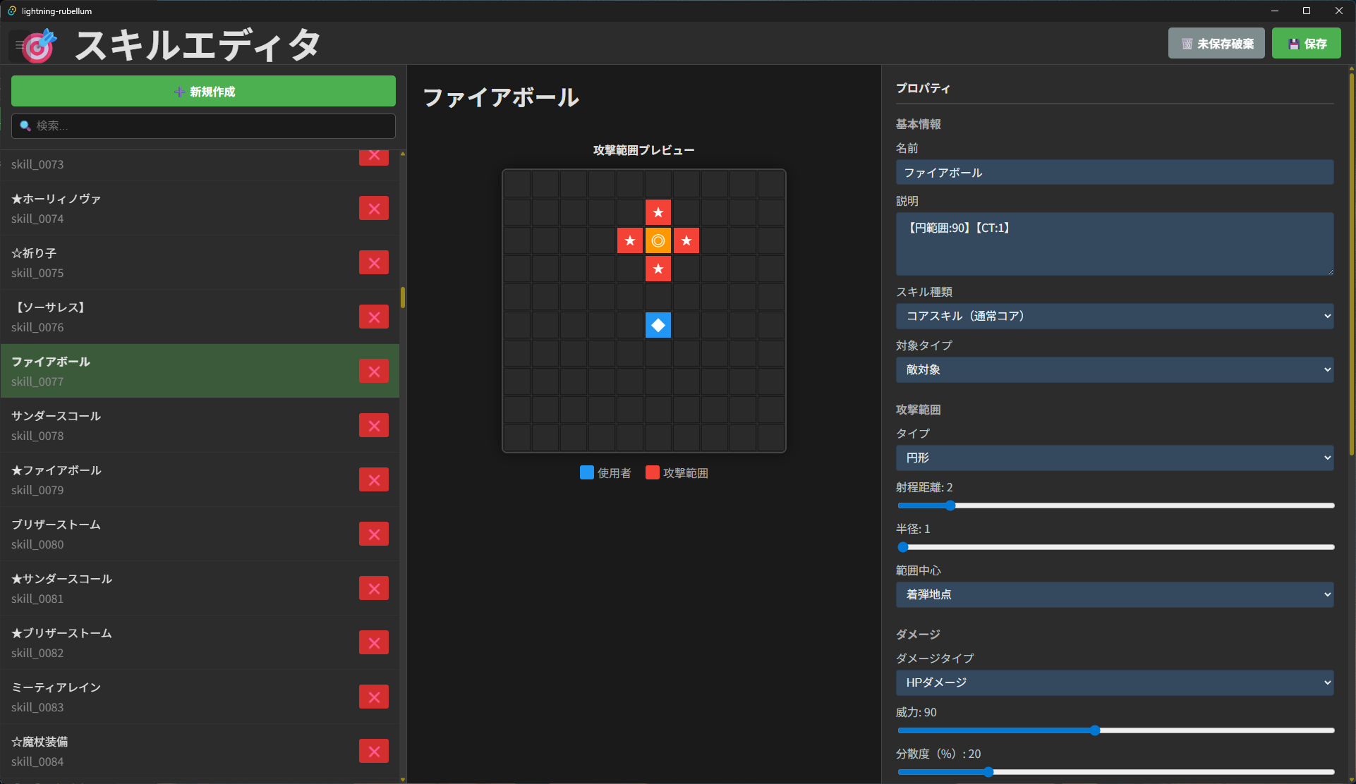Click the hamburger menu icon near logo
This screenshot has width=1356, height=784.
(19, 44)
